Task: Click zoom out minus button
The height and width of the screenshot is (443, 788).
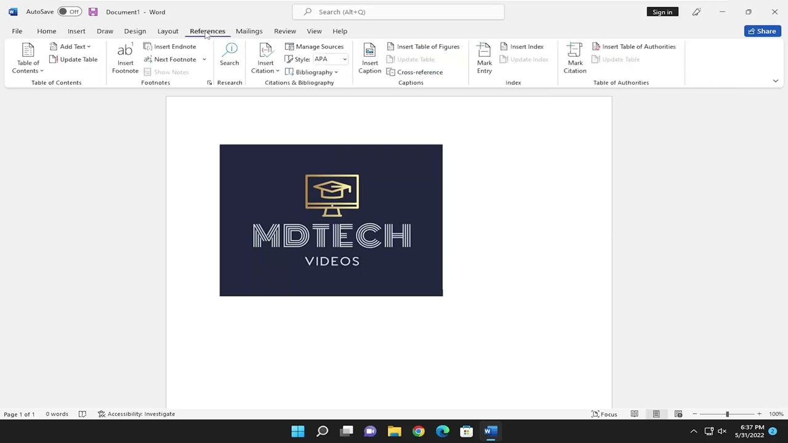Action: coord(694,414)
